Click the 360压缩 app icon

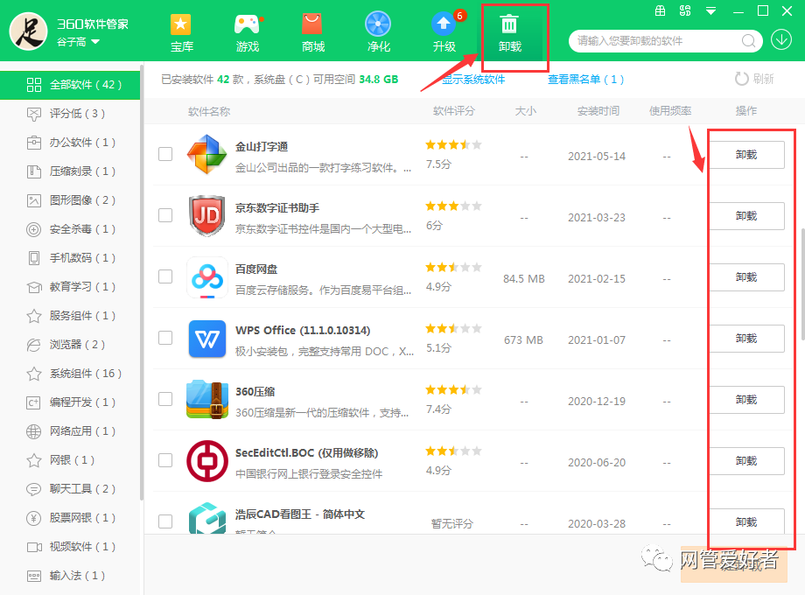(x=206, y=399)
